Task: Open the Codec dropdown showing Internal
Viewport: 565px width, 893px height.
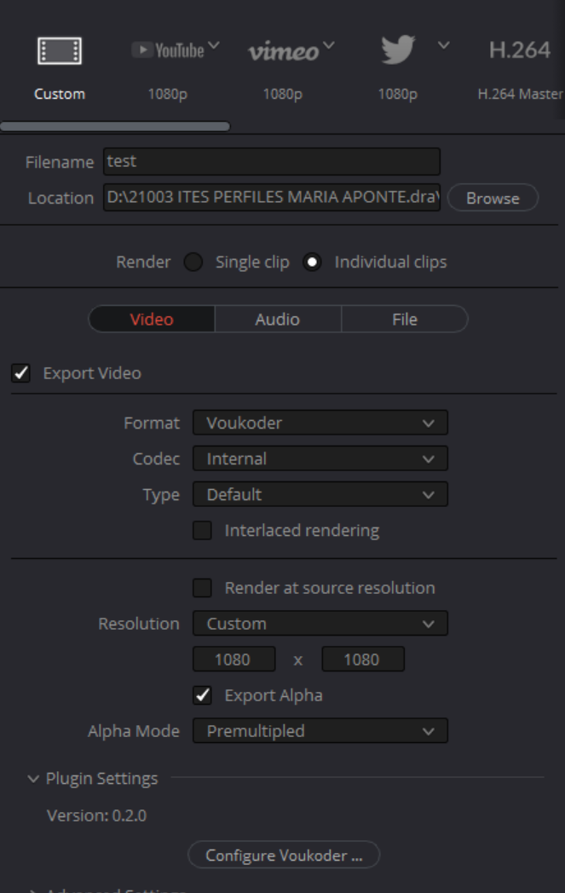Action: click(320, 458)
